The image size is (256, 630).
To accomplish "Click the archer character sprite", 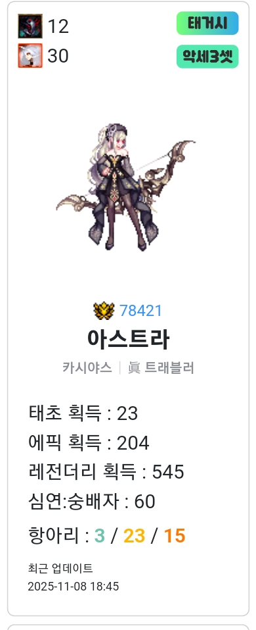I will [x=126, y=187].
